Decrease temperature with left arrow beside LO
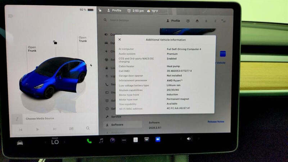 pos(45,142)
